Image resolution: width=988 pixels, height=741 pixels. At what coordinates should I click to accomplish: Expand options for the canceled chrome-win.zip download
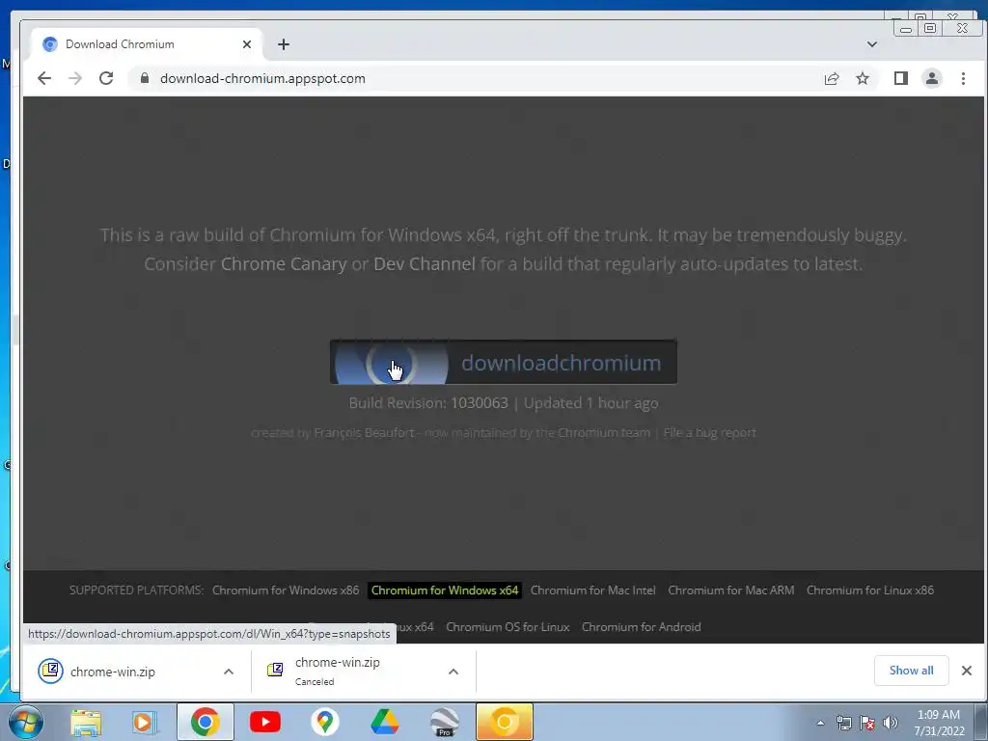point(453,672)
